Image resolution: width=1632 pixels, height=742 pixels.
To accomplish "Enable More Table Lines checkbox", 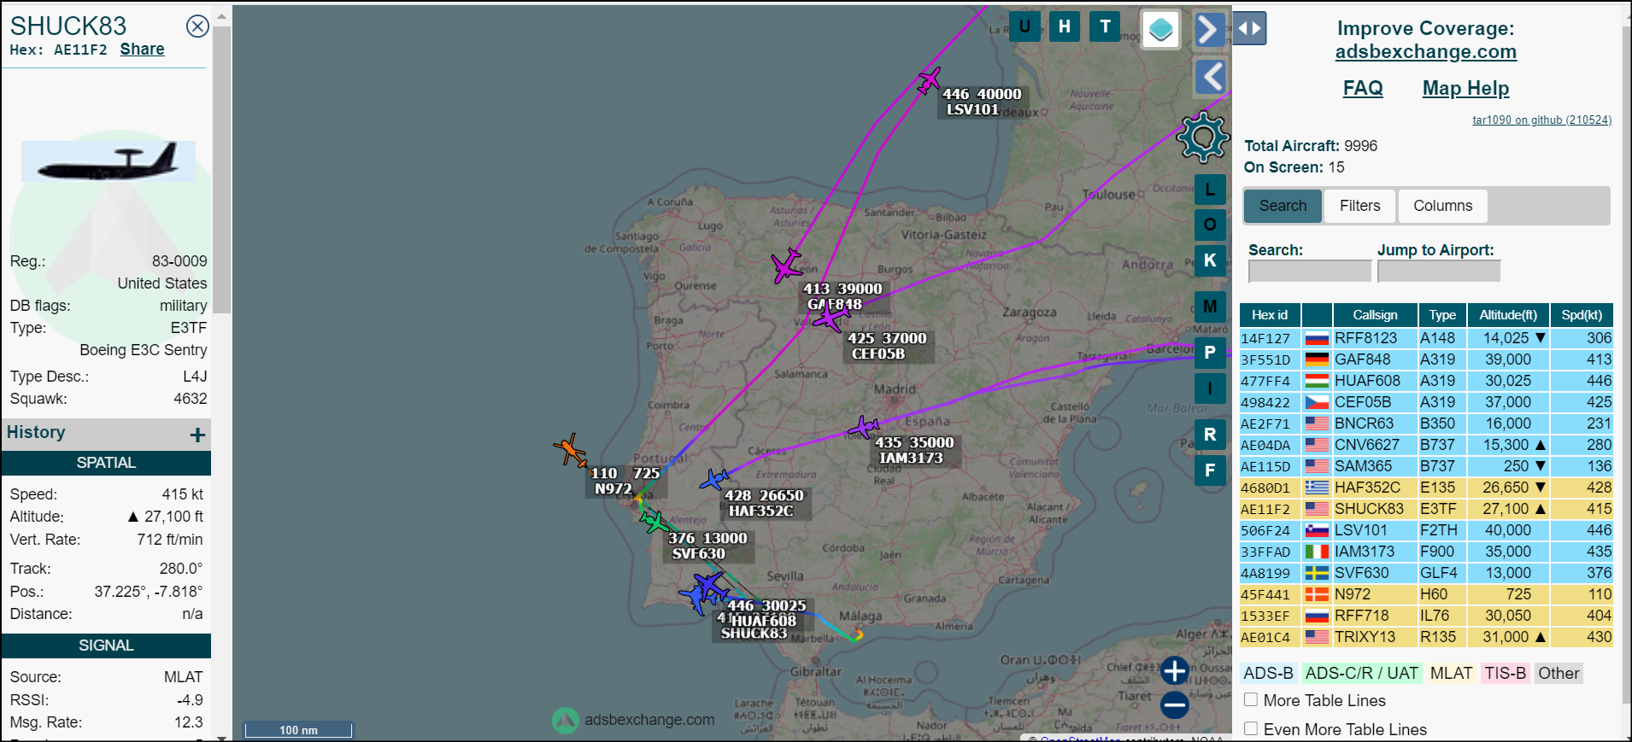I will pos(1251,700).
